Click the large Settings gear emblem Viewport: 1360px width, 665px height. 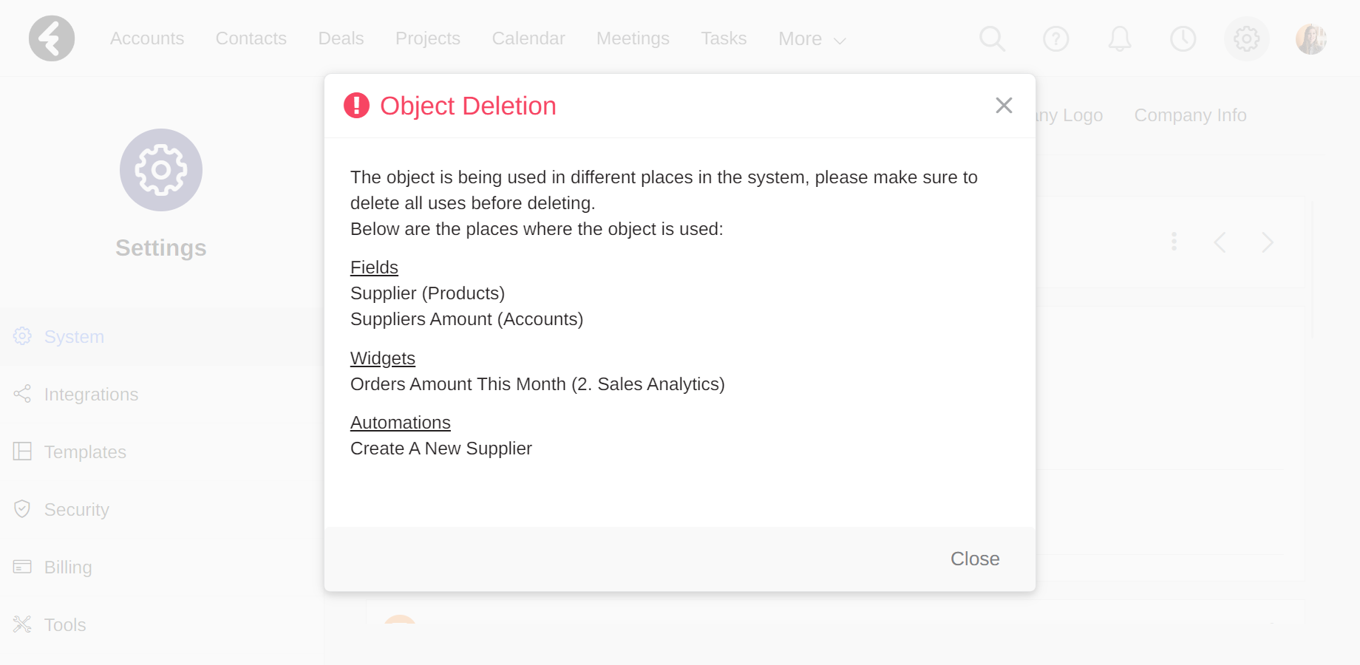161,170
